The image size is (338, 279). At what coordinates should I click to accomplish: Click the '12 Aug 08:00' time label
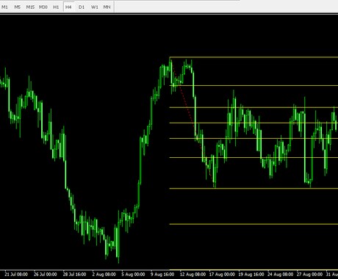[x=193, y=275]
